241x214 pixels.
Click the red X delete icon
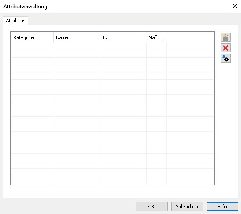[225, 48]
